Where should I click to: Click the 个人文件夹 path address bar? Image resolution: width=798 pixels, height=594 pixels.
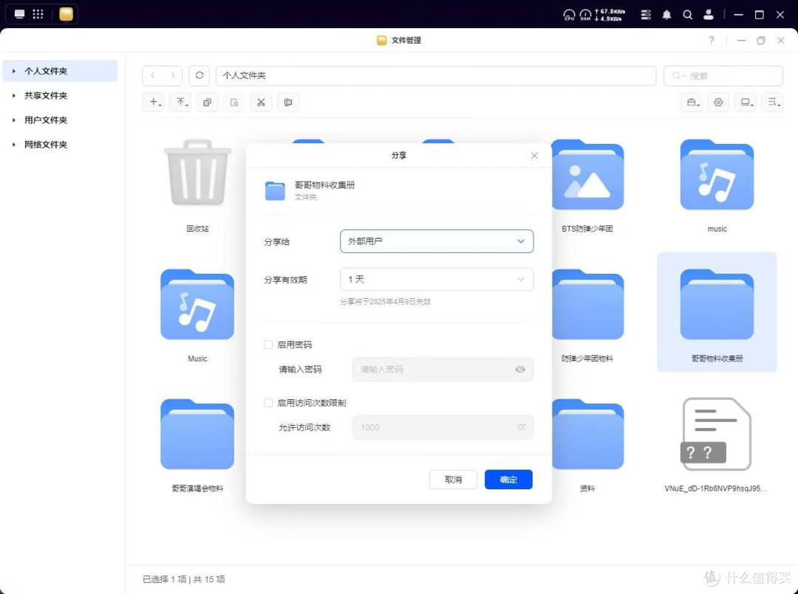click(x=436, y=76)
